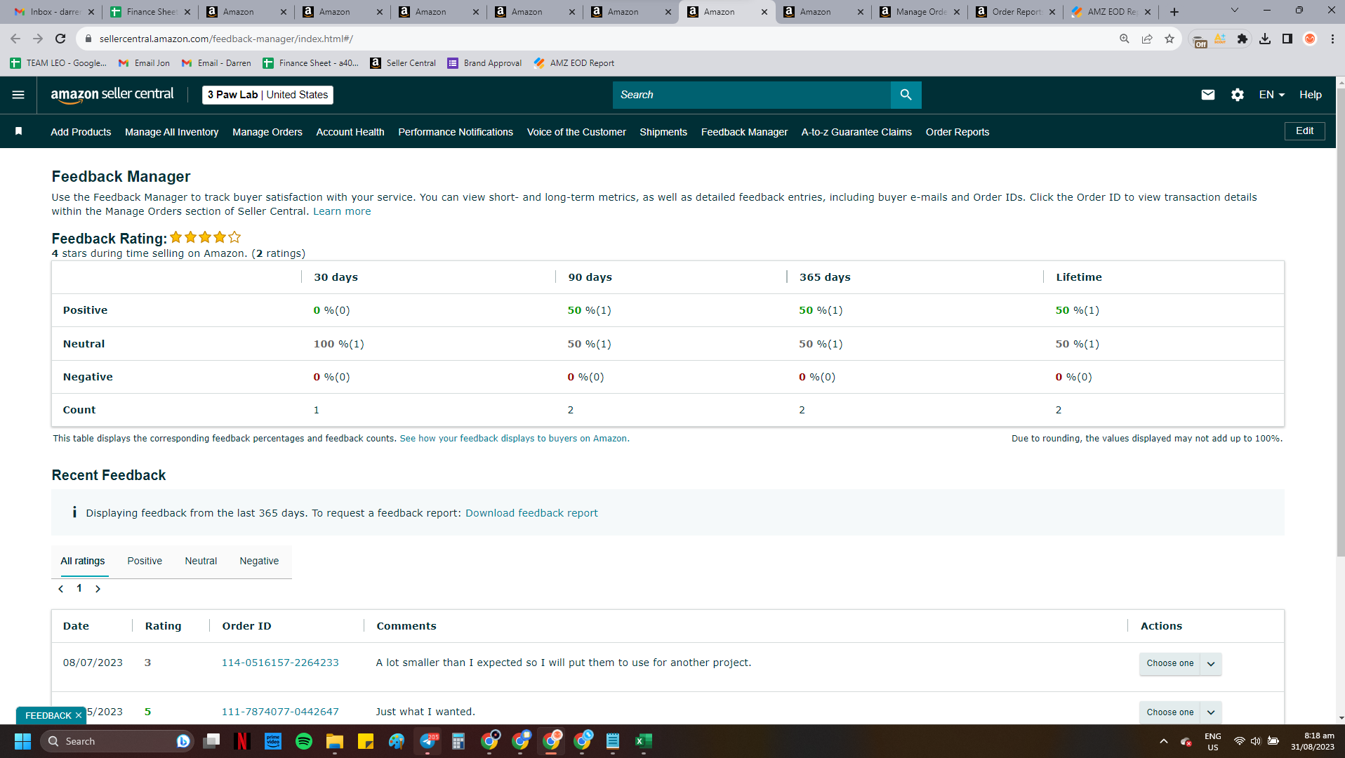
Task: Switch to the Manage Orders browser tab
Action: pos(920,12)
